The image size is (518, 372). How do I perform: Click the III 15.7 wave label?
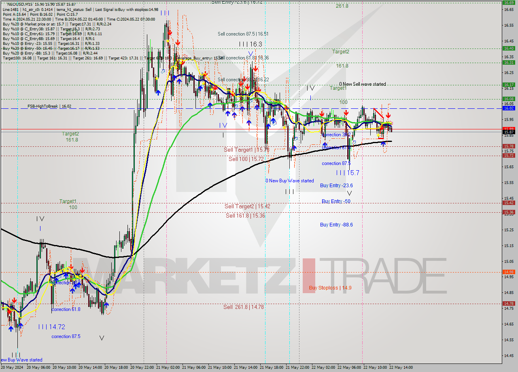pyautogui.click(x=348, y=173)
